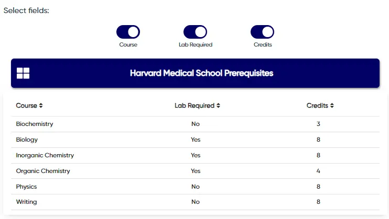Hide the Credits field via toggle
Screen dimensions: 389x219
pyautogui.click(x=262, y=32)
